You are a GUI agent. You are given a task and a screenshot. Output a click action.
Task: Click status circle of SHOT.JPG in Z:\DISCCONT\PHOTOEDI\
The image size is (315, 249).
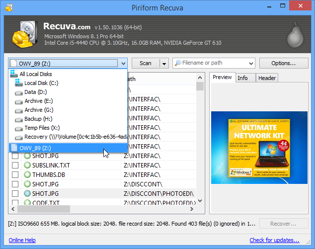27,193
